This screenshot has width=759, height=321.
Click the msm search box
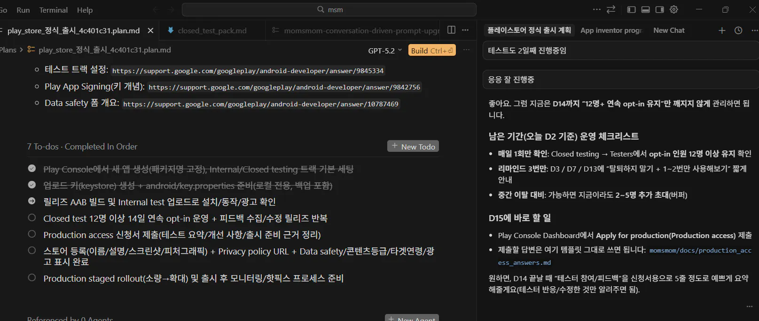329,9
